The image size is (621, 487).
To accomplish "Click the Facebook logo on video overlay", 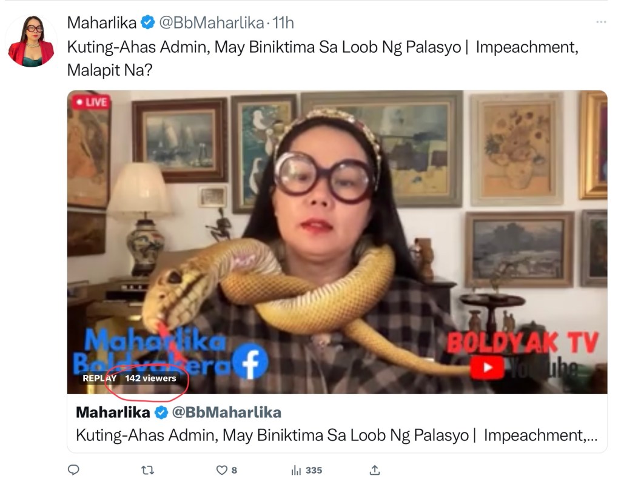I will click(x=250, y=361).
